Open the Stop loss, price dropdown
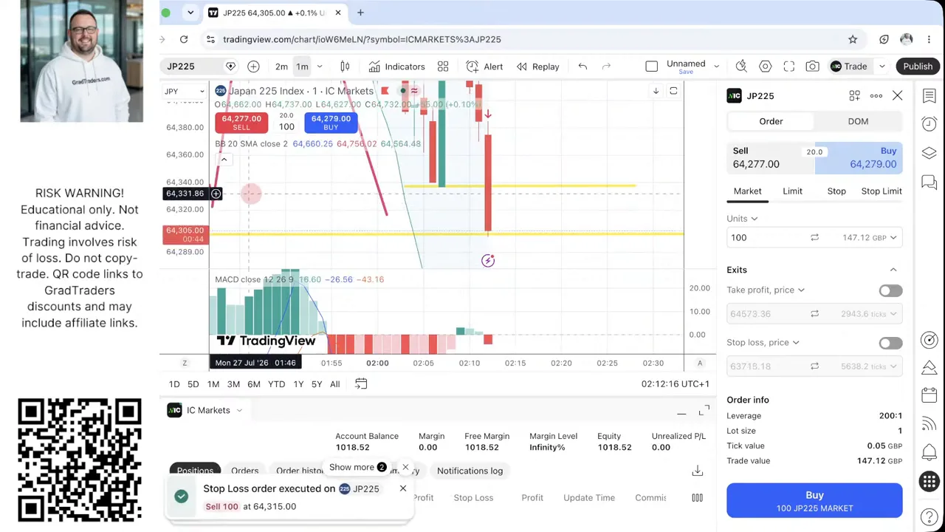The width and height of the screenshot is (945, 532). pyautogui.click(x=763, y=343)
